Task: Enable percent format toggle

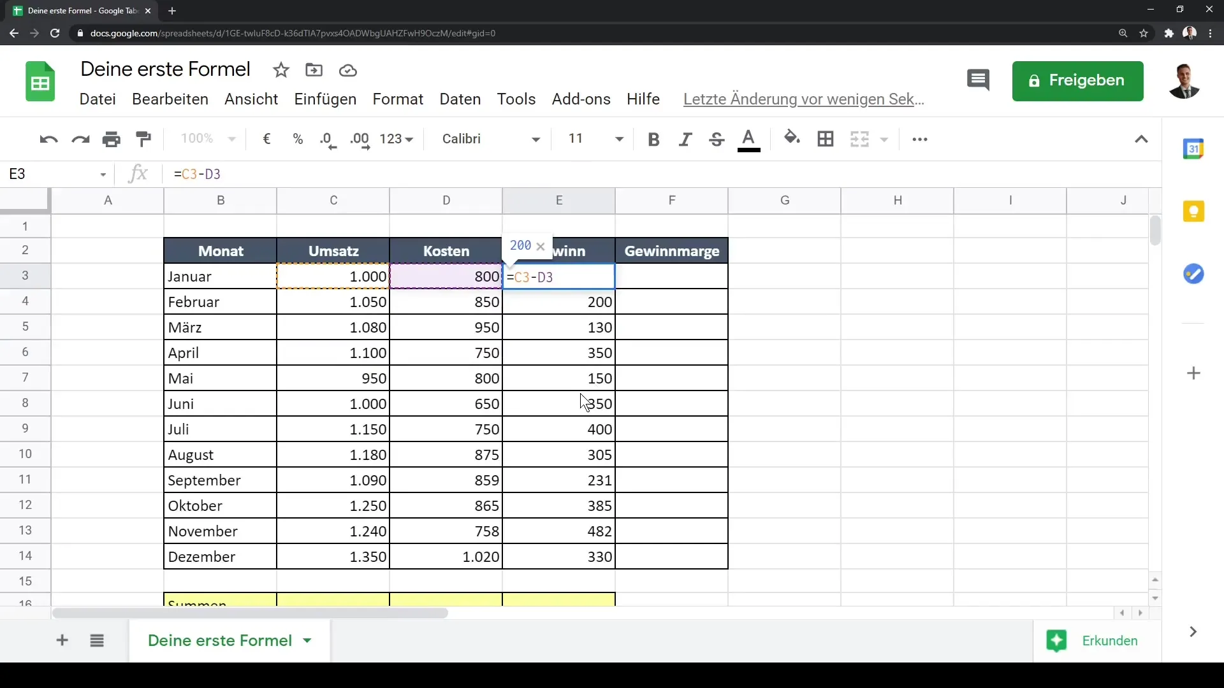Action: tap(298, 139)
